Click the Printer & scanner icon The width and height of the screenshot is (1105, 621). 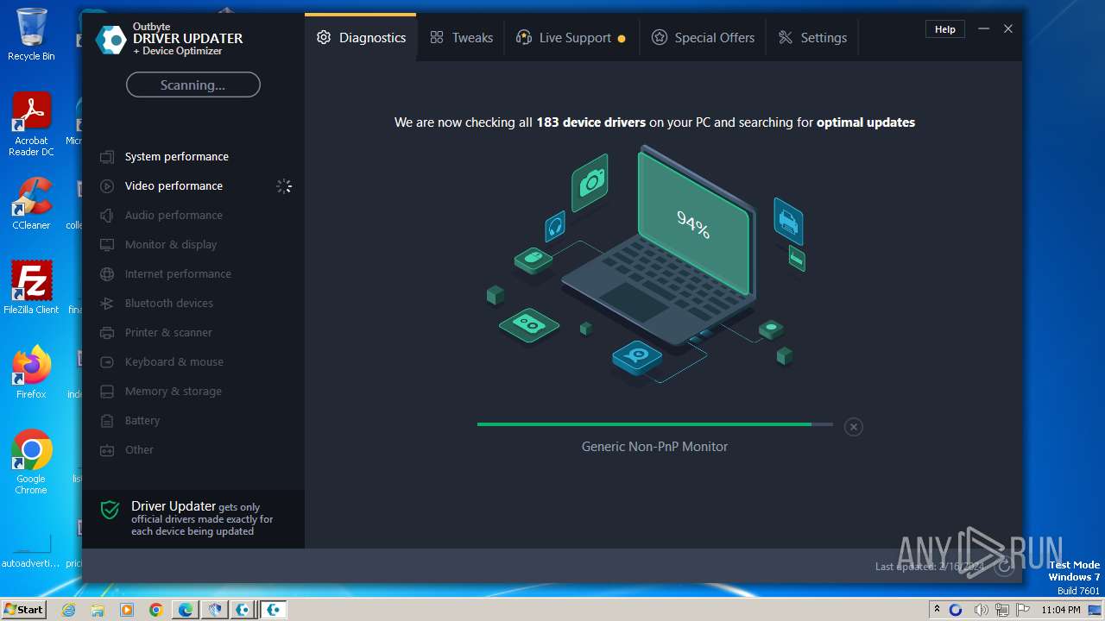coord(107,333)
